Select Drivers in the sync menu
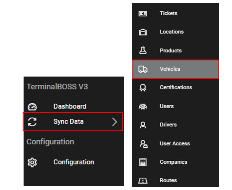This screenshot has height=190, width=232. point(175,125)
